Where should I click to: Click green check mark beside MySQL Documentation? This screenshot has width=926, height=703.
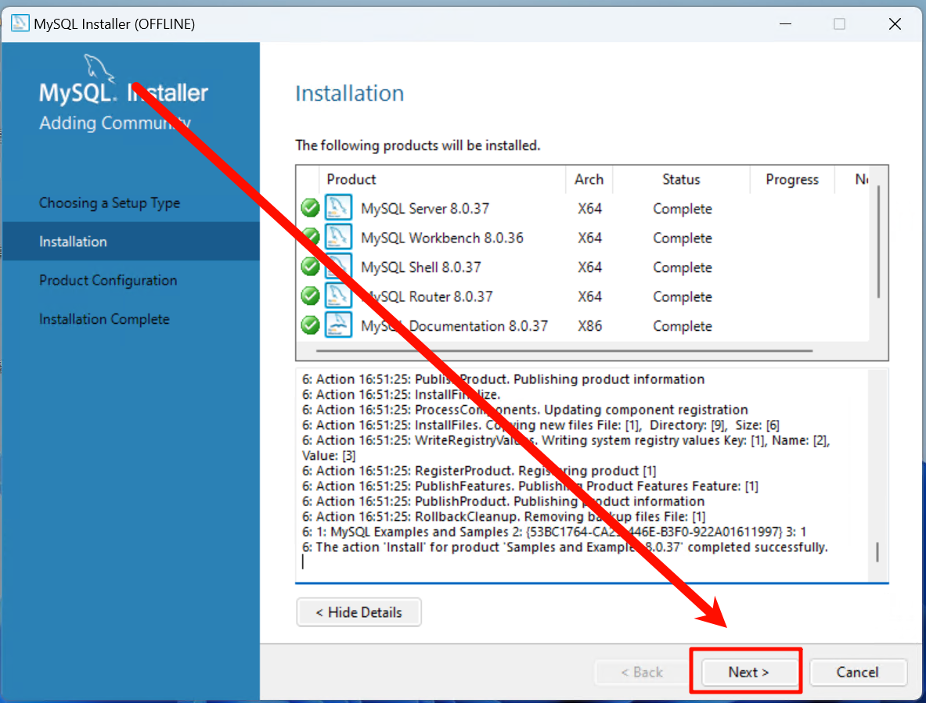(x=310, y=325)
